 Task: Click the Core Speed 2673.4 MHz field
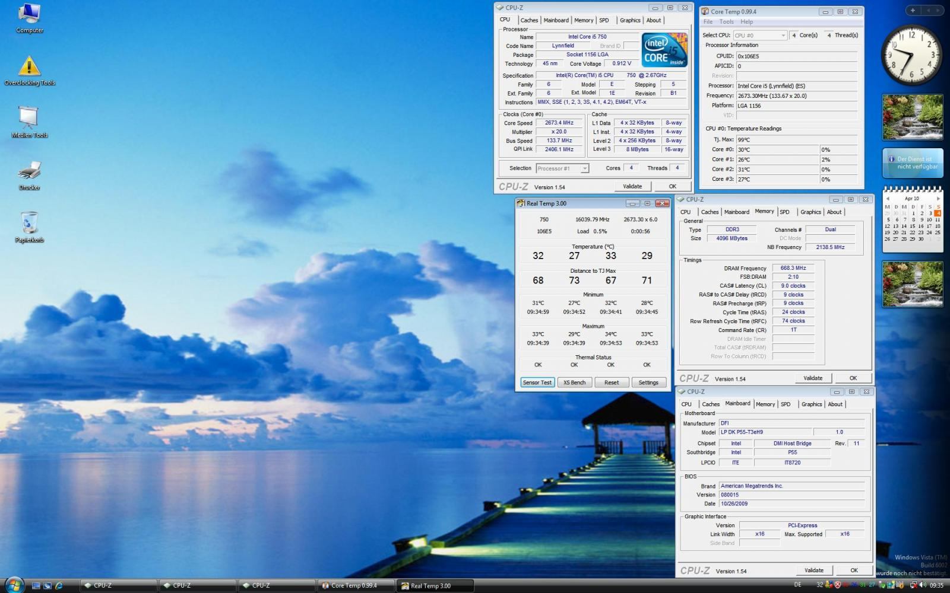pos(559,123)
